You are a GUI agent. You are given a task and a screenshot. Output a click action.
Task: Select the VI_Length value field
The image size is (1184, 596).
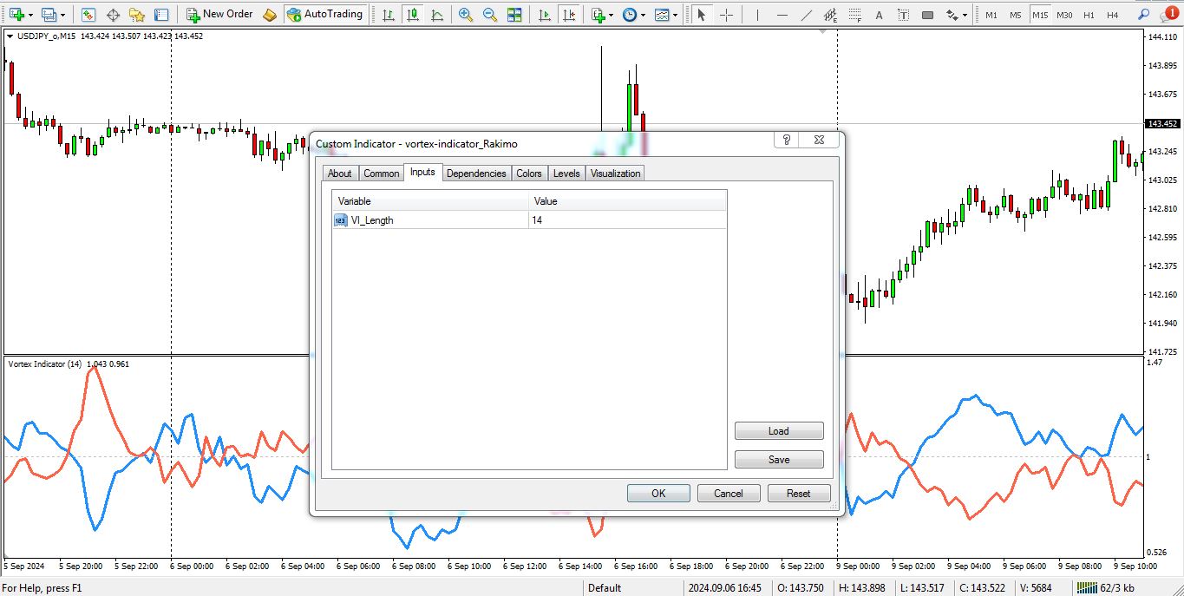pos(627,220)
